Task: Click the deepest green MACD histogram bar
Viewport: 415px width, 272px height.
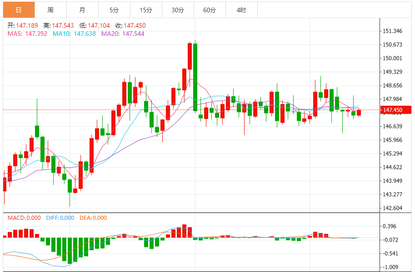Action: point(70,251)
